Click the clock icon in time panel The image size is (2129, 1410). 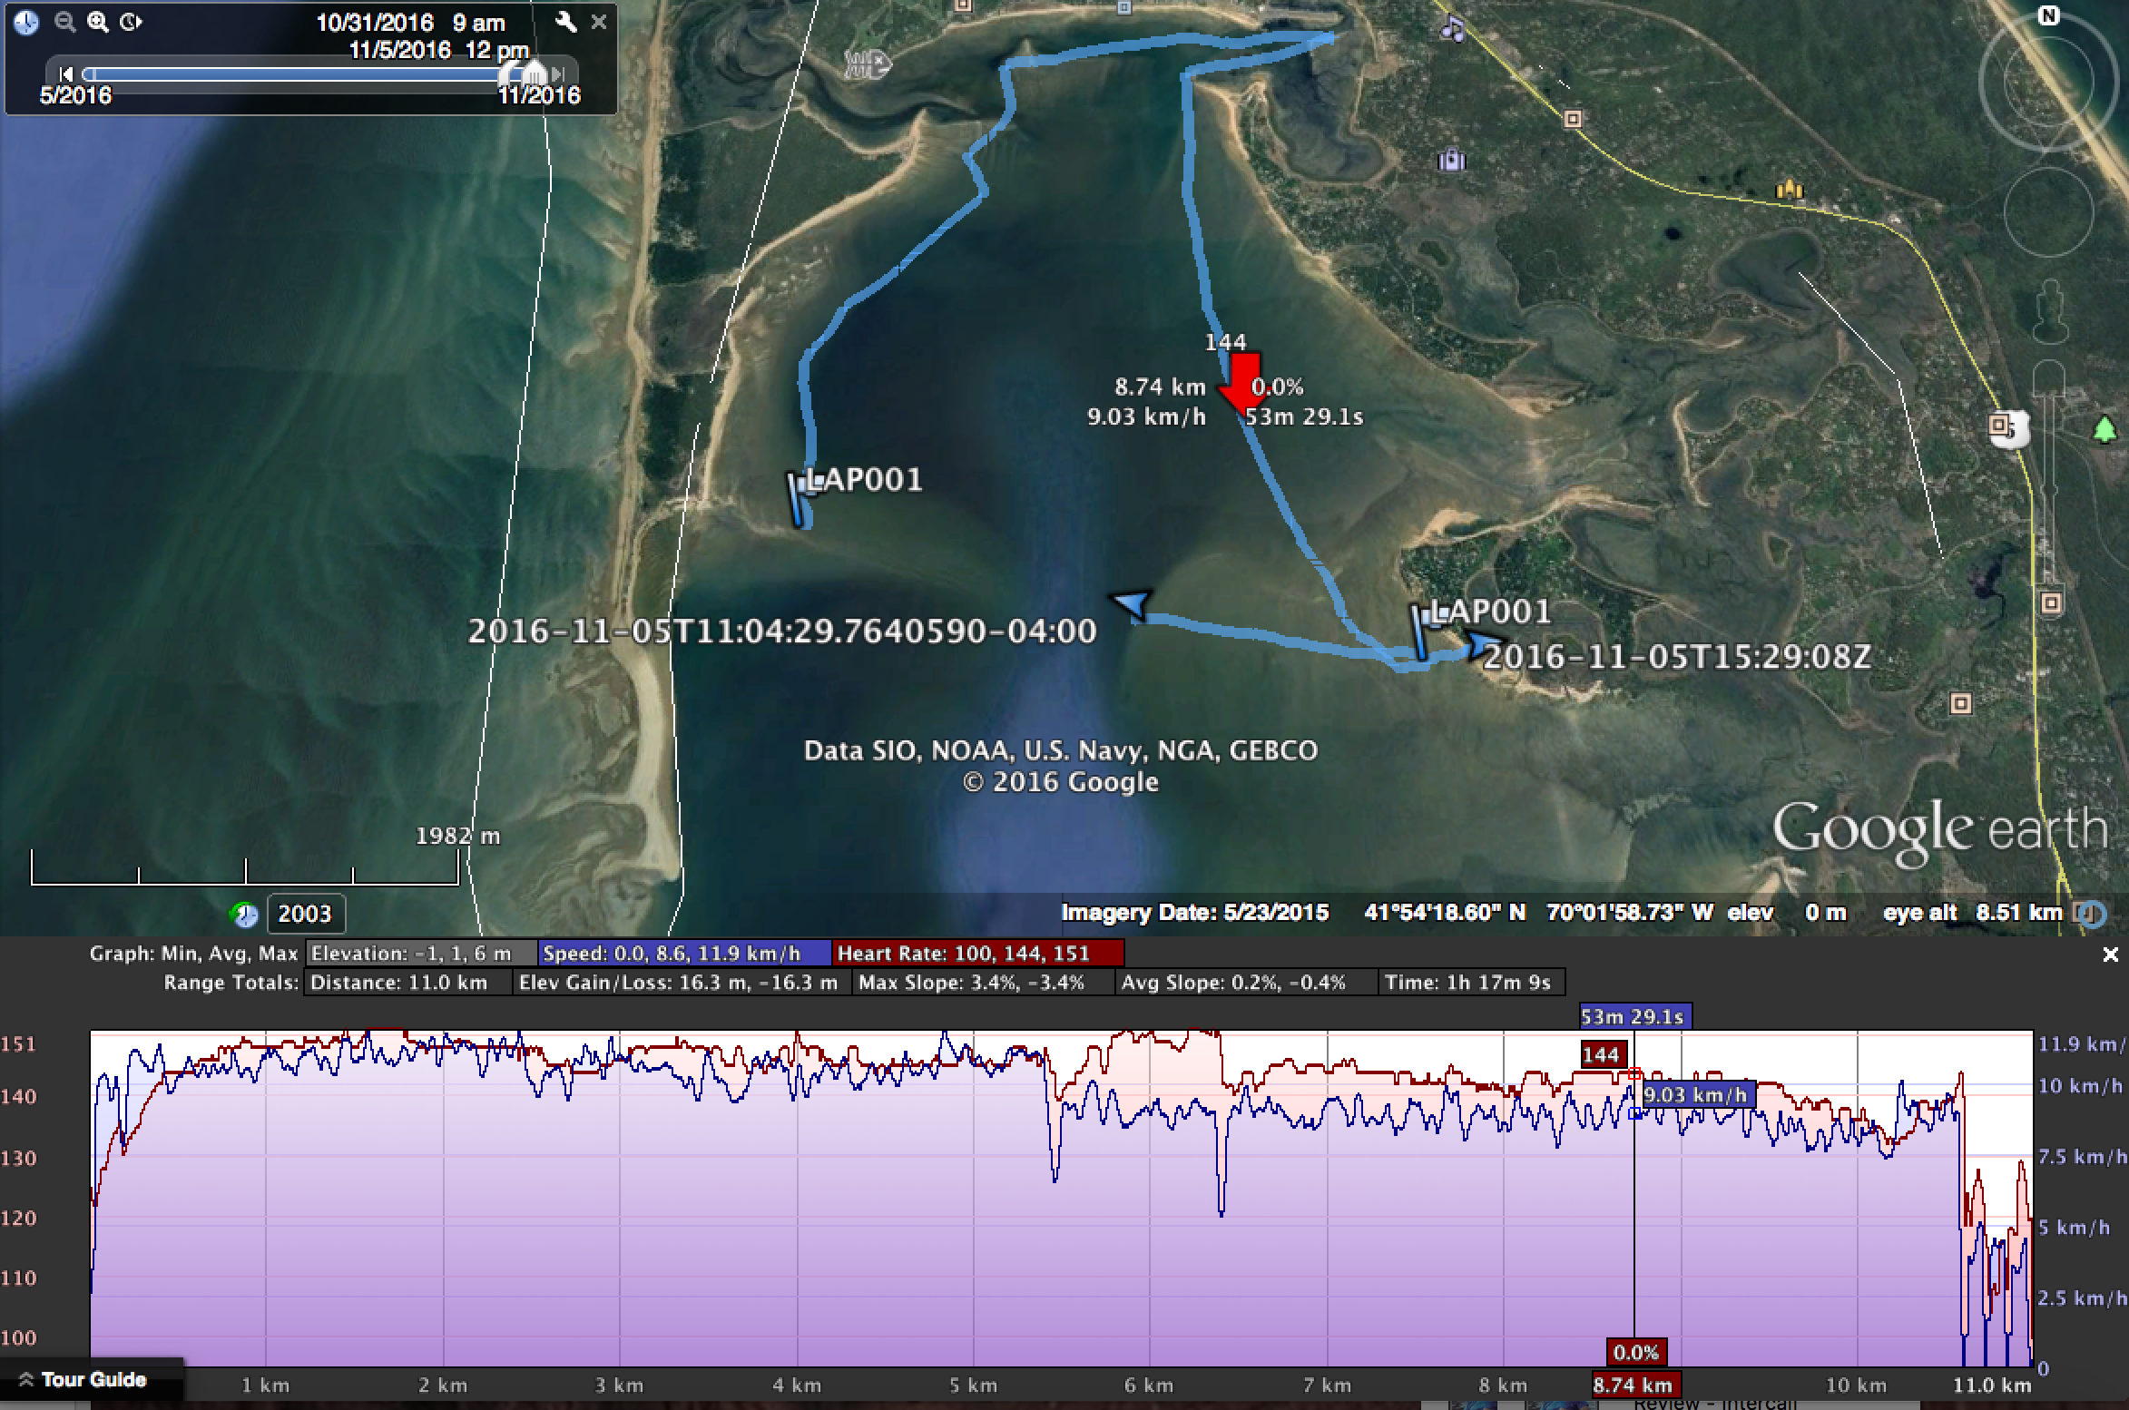26,22
